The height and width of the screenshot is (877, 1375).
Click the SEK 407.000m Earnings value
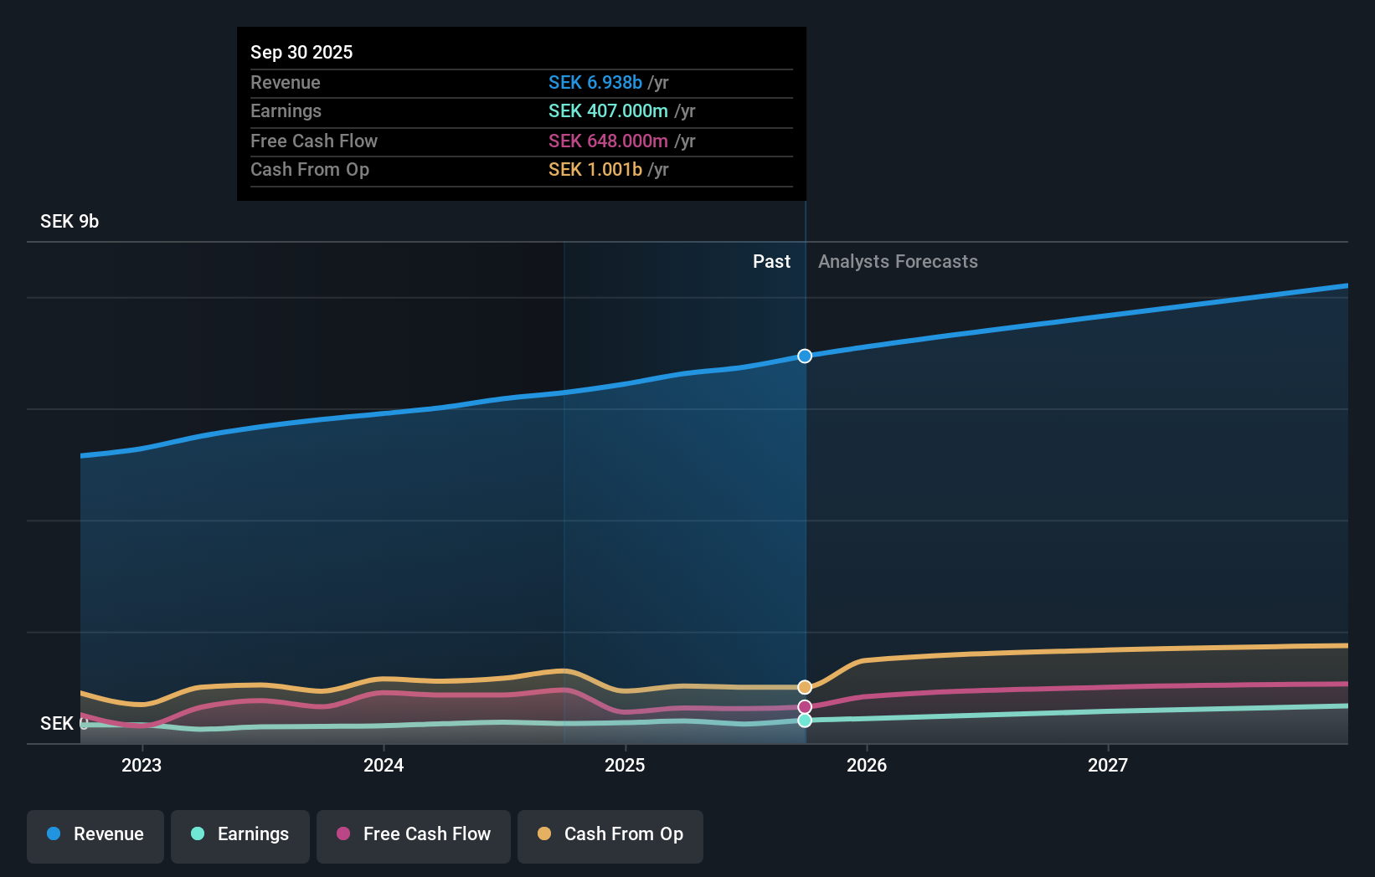(x=610, y=110)
